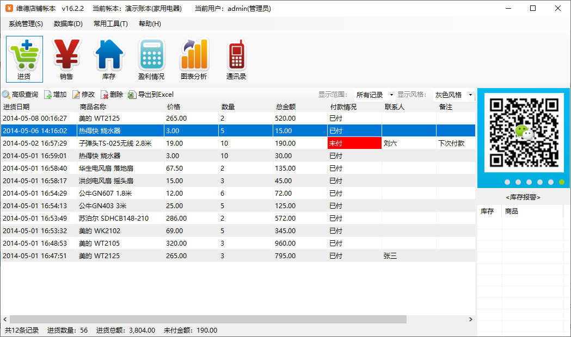Select row dated 2014-05-08 00:16:27
Viewport: 571px width, 337px height.
point(238,118)
